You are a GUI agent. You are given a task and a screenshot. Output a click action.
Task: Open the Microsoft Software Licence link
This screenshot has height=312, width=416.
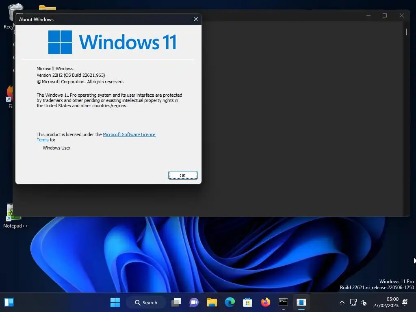click(x=129, y=134)
